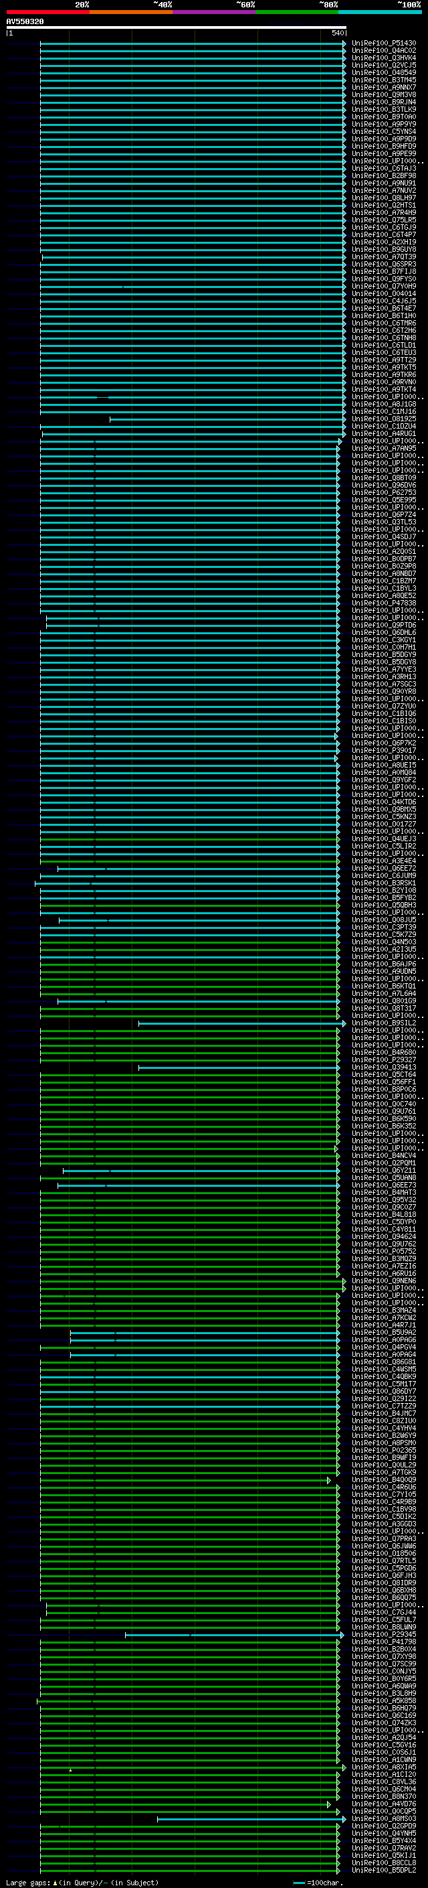This screenshot has width=428, height=1888.
Task: Click the last hit UniRef100_B5DPL2
Action: 384,1871
